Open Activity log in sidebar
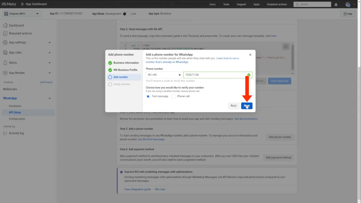The width and height of the screenshot is (361, 203). coord(16,133)
